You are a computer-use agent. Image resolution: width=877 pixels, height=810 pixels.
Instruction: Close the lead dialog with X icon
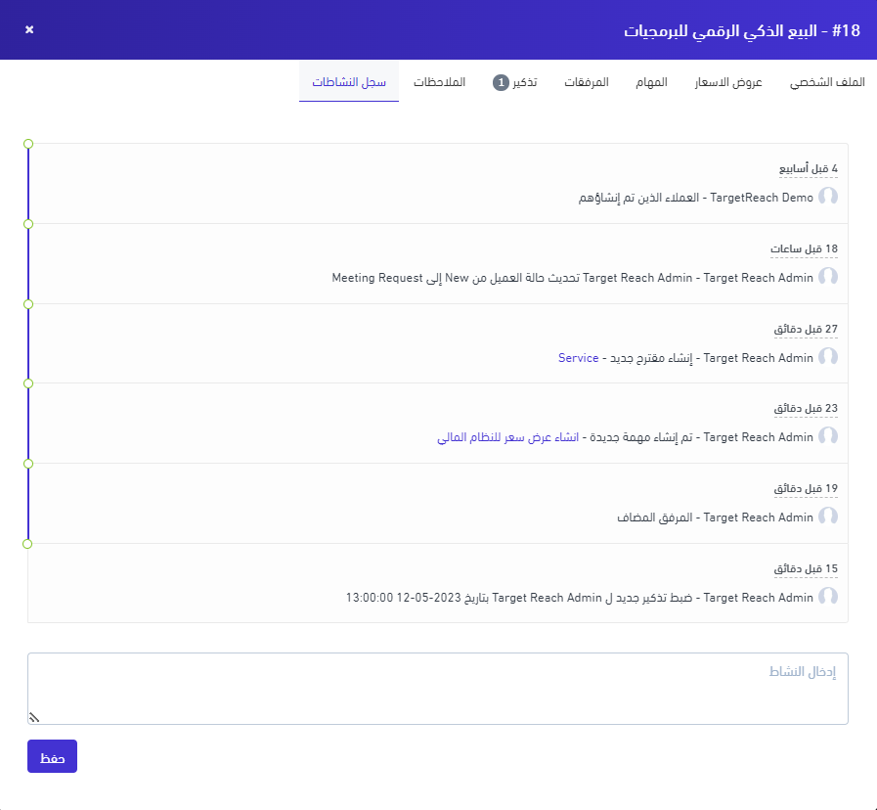click(x=29, y=29)
